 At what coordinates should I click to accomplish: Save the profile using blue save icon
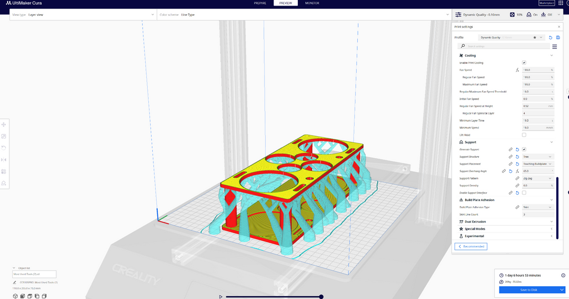tap(558, 37)
